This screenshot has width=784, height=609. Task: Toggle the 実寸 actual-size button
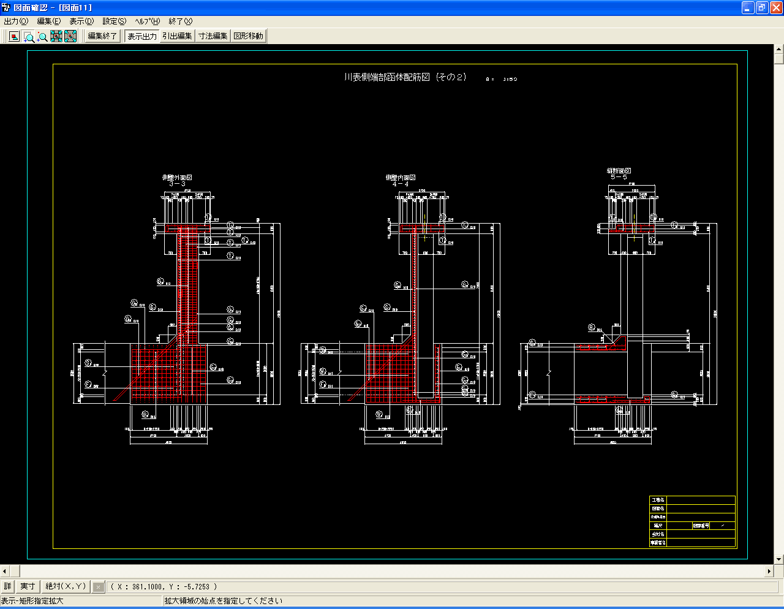(28, 586)
